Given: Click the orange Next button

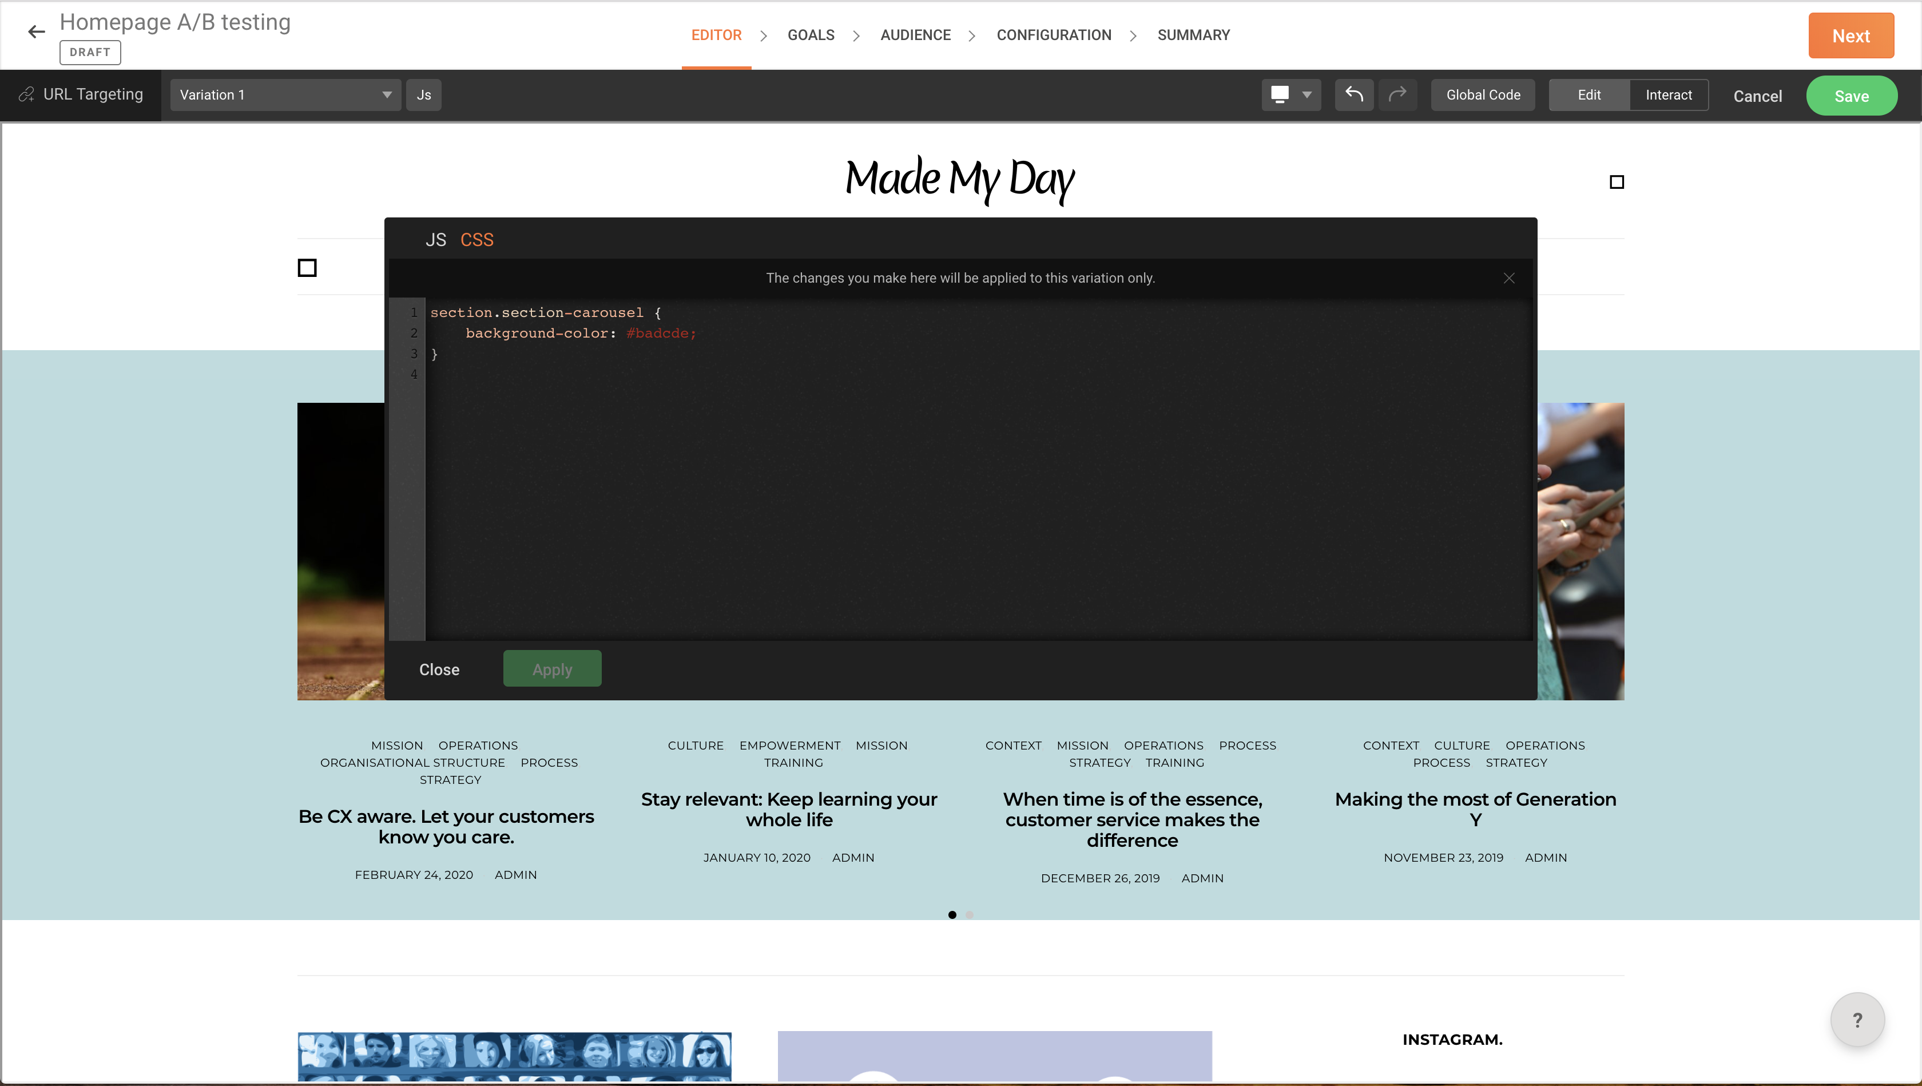Looking at the screenshot, I should (x=1850, y=36).
